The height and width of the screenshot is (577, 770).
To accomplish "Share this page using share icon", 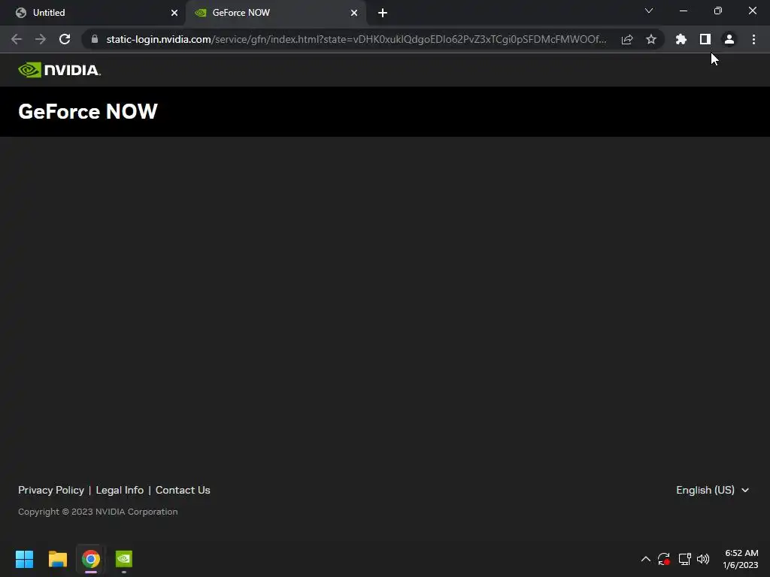I will pyautogui.click(x=627, y=39).
